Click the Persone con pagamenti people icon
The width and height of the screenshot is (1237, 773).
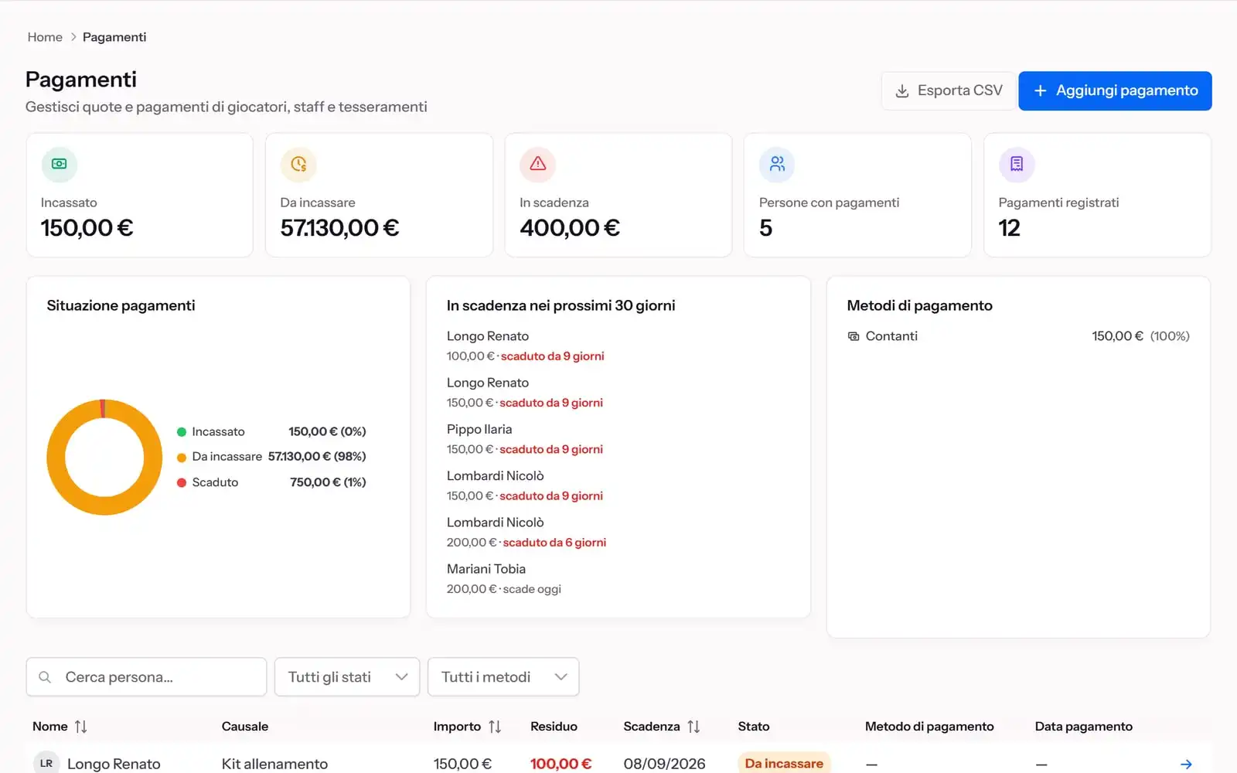click(777, 164)
